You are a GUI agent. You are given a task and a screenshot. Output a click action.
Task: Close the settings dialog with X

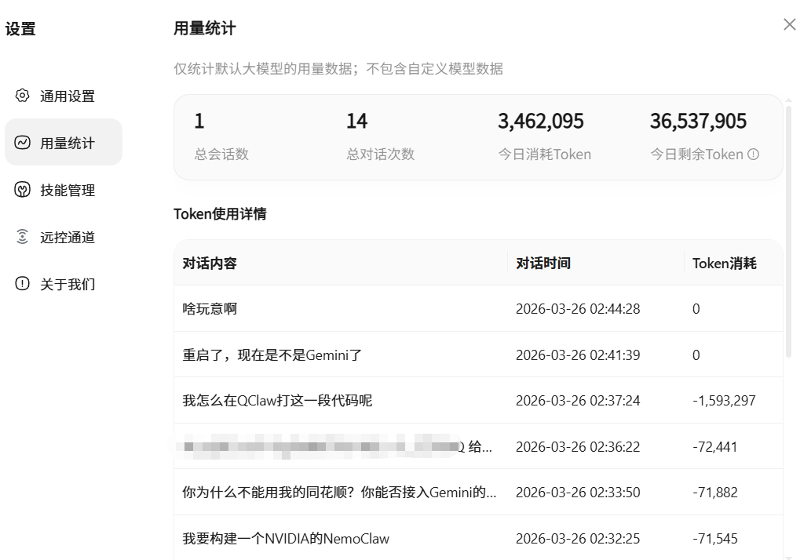789,24
